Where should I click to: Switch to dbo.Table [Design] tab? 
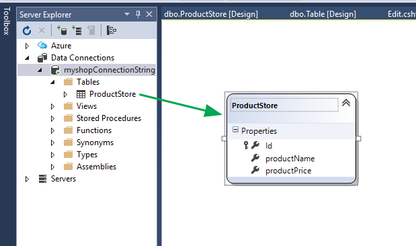[x=323, y=14]
